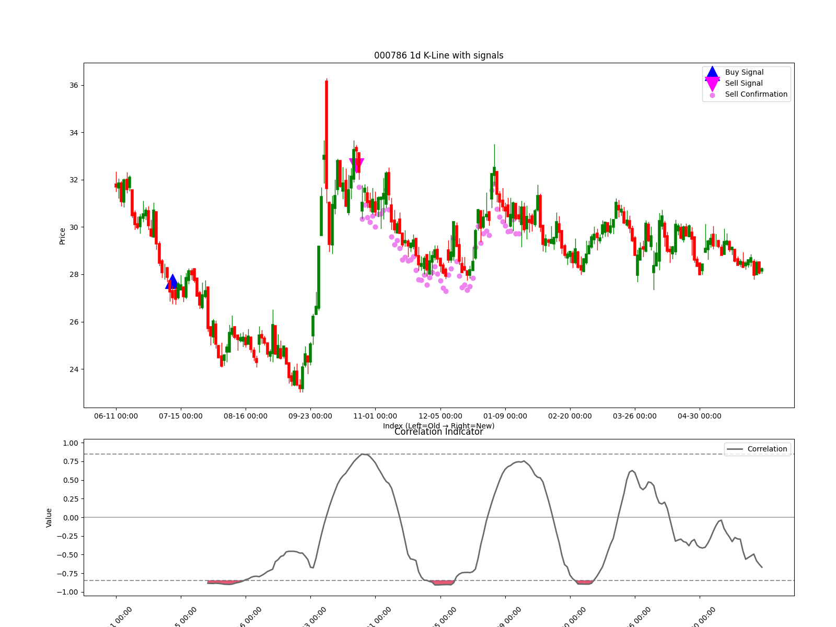Screen dimensions: 836x627
Task: Click the price tick label '34'
Action: (74, 133)
